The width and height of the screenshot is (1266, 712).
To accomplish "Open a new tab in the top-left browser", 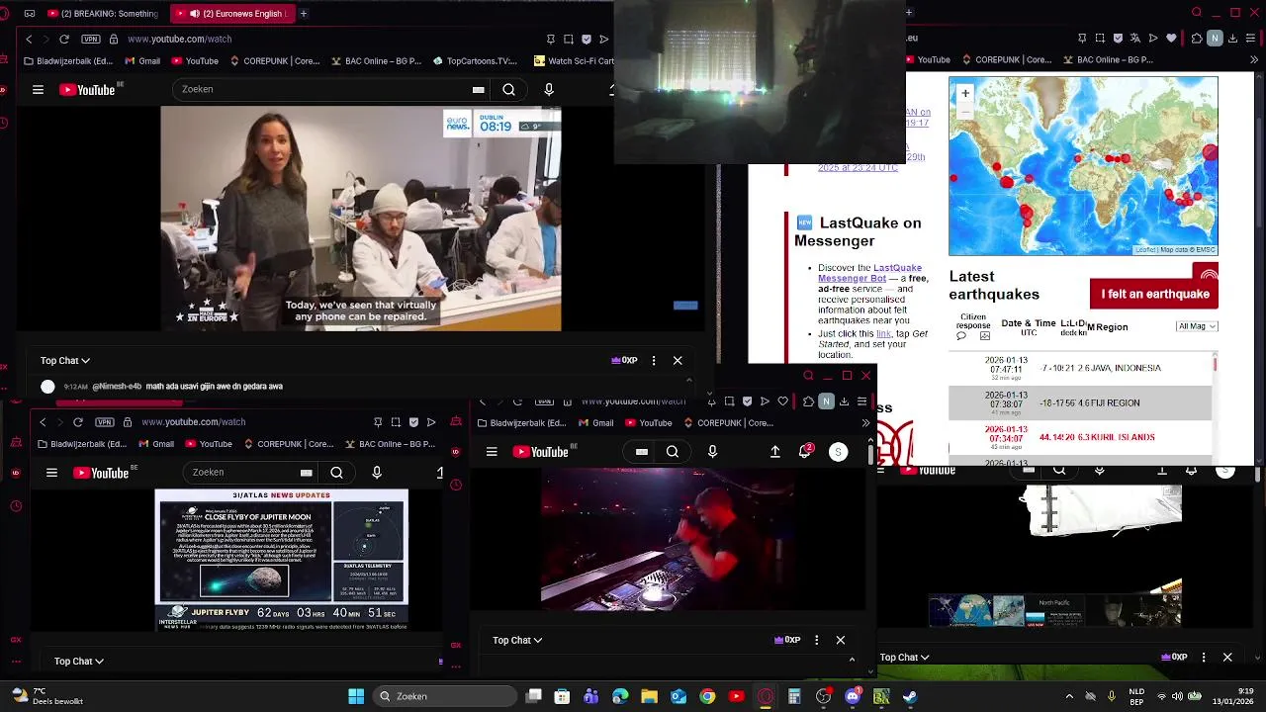I will click(x=304, y=14).
